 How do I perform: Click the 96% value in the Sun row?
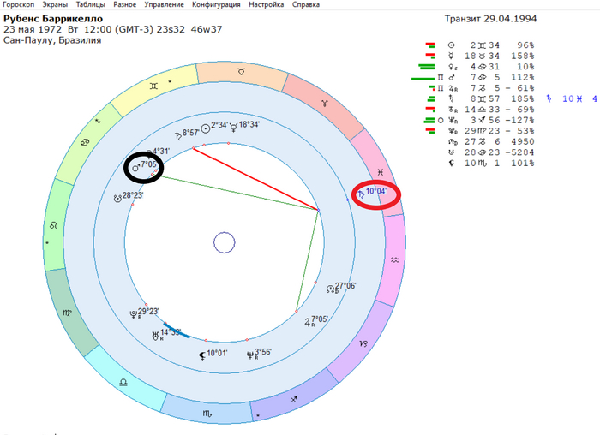pos(525,45)
